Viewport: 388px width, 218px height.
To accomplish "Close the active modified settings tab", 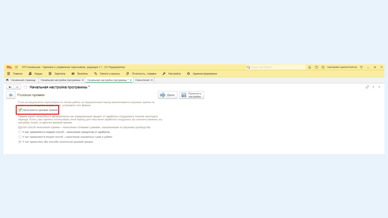I will click(x=131, y=80).
